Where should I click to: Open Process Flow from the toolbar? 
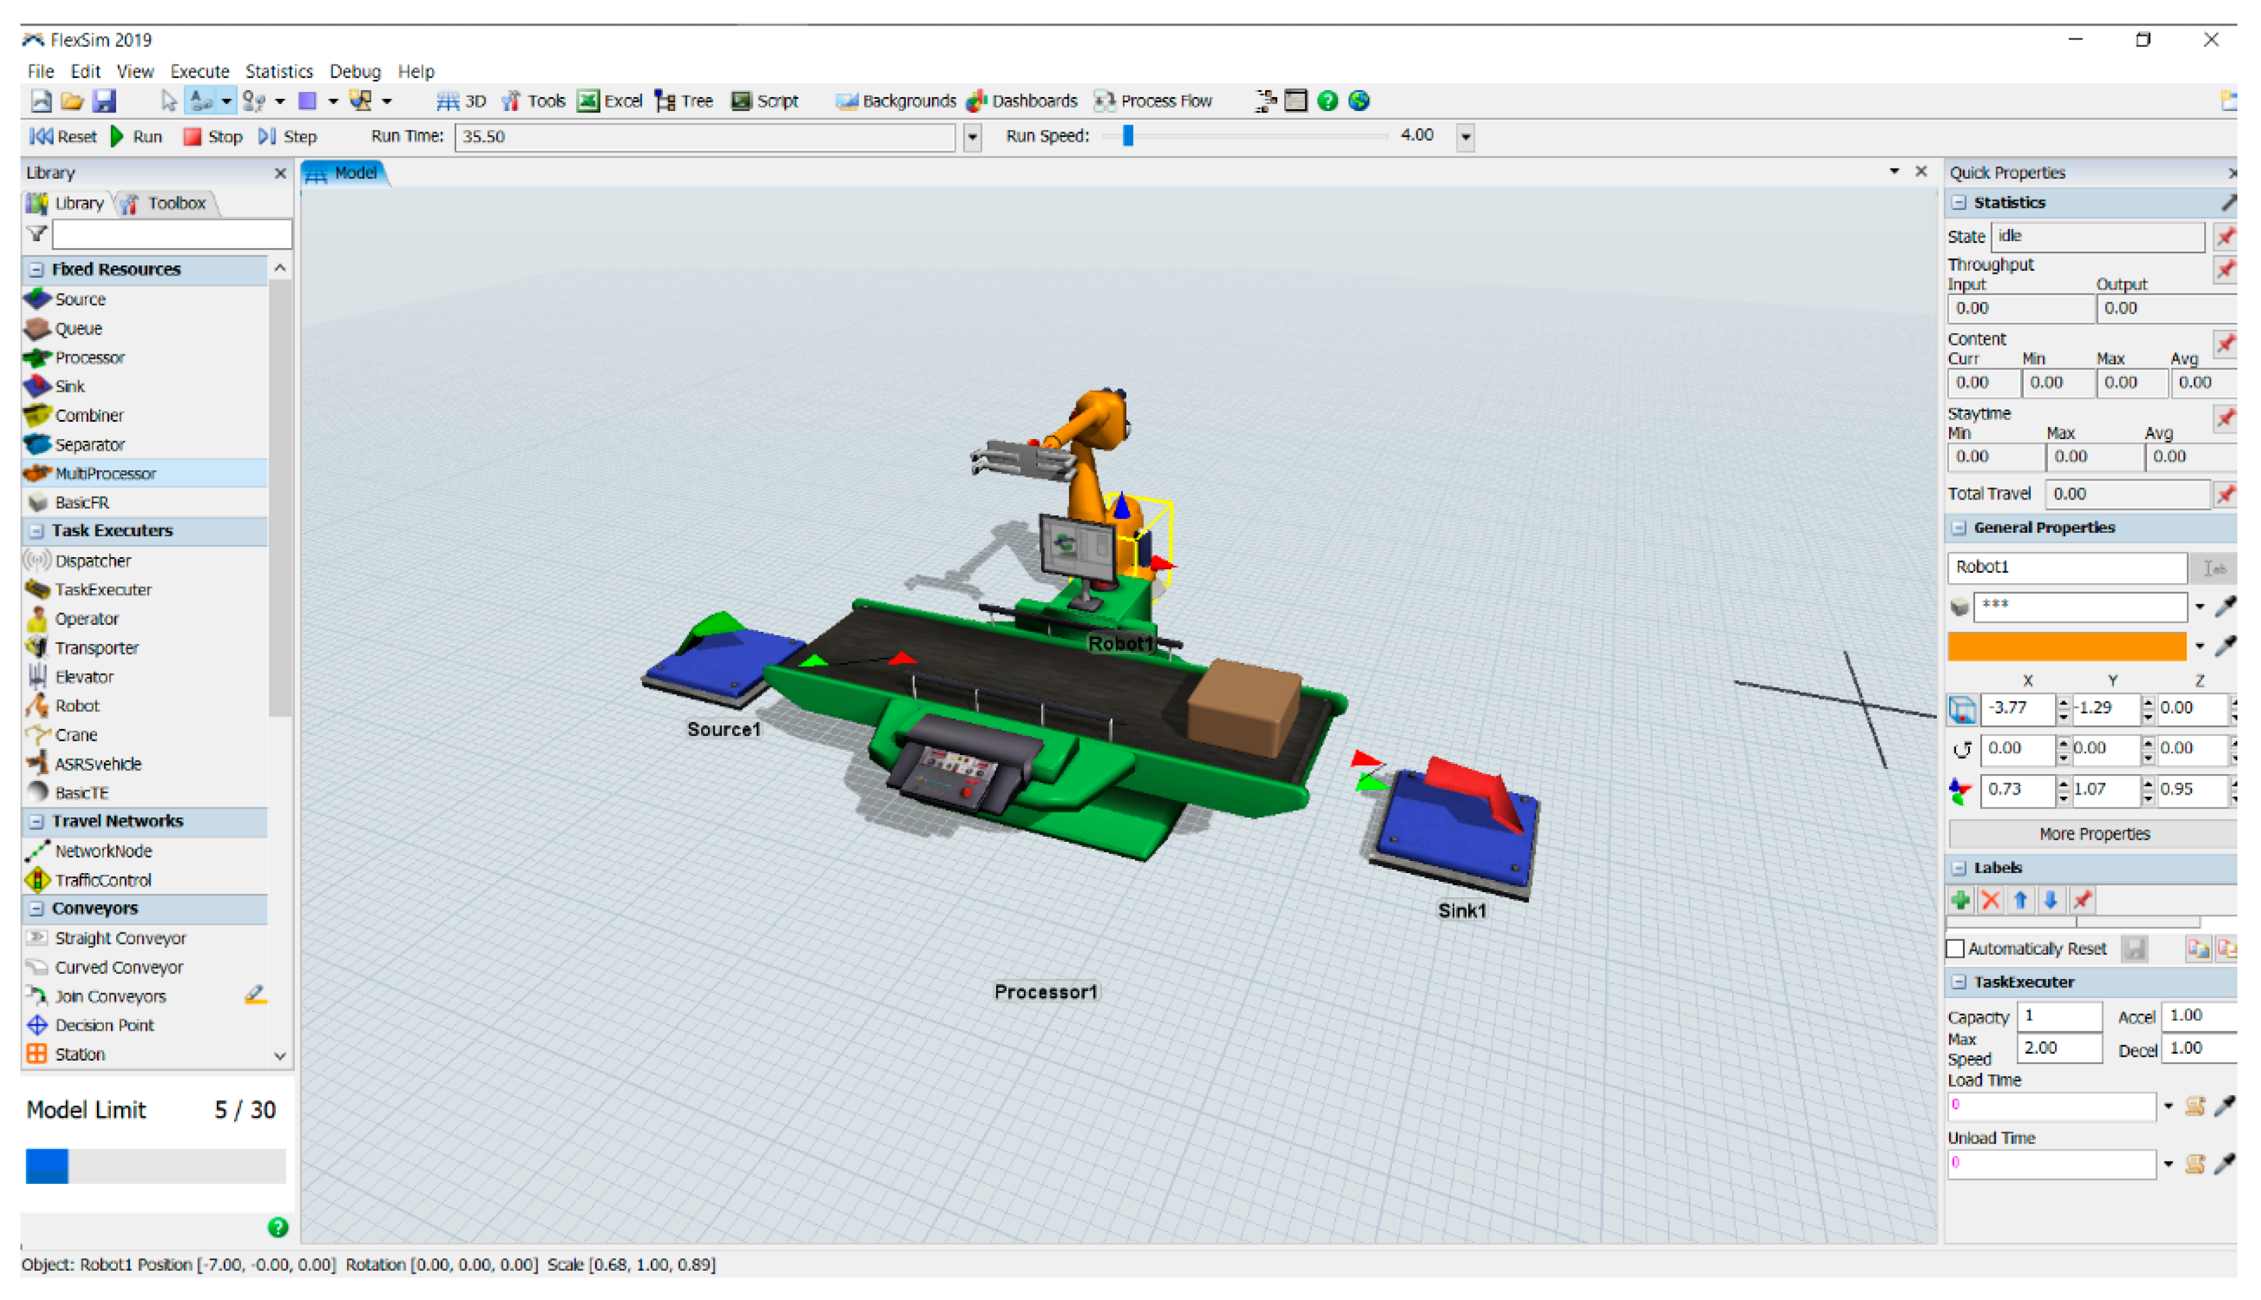point(1153,101)
